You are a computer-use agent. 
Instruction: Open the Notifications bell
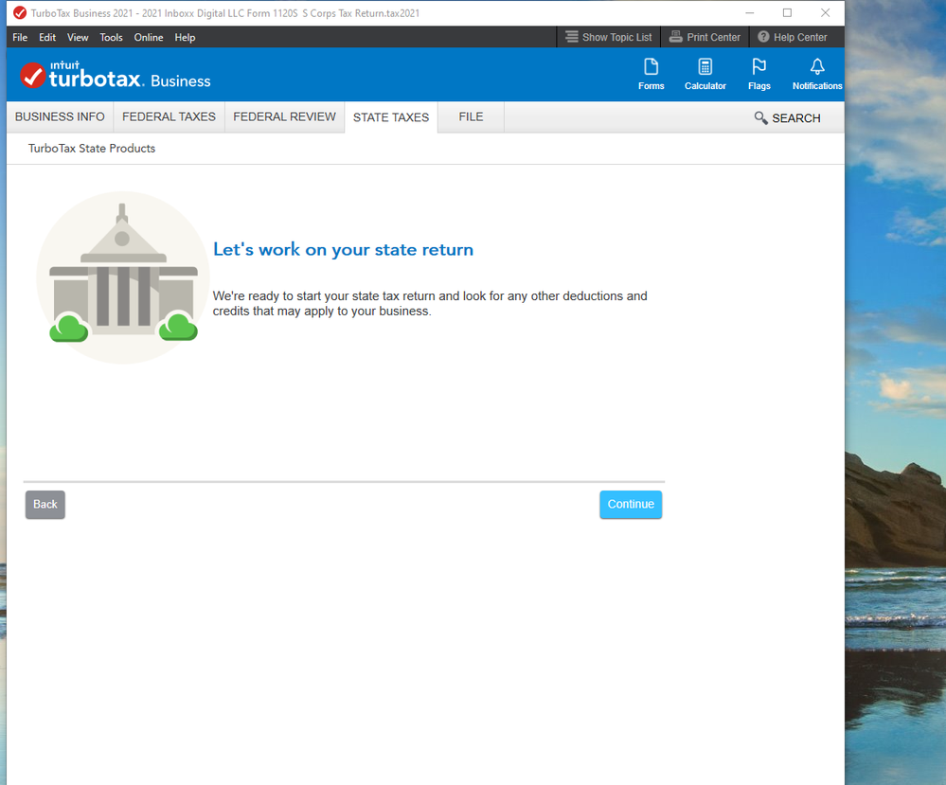tap(817, 74)
